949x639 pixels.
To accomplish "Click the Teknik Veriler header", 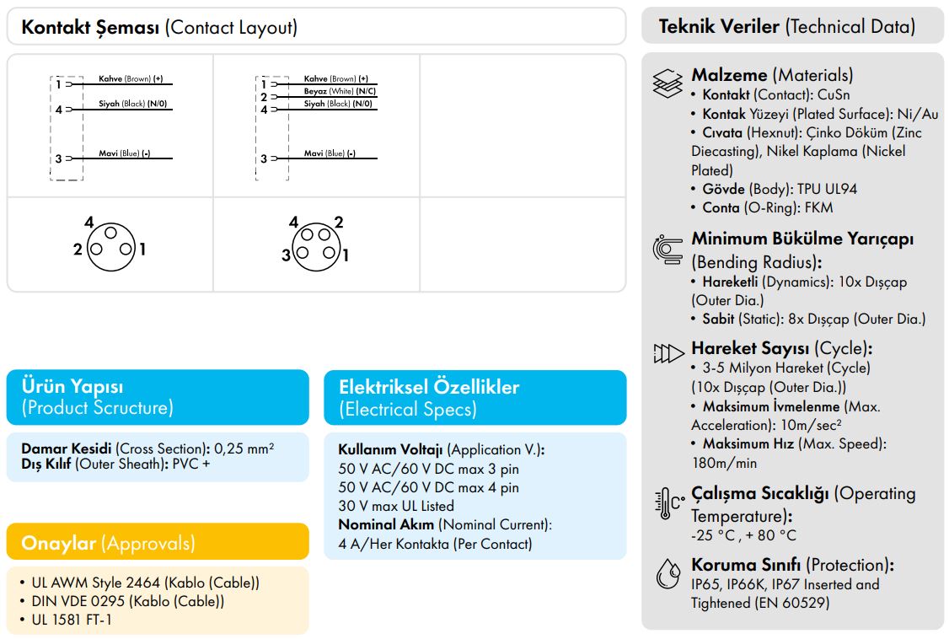I will [786, 27].
